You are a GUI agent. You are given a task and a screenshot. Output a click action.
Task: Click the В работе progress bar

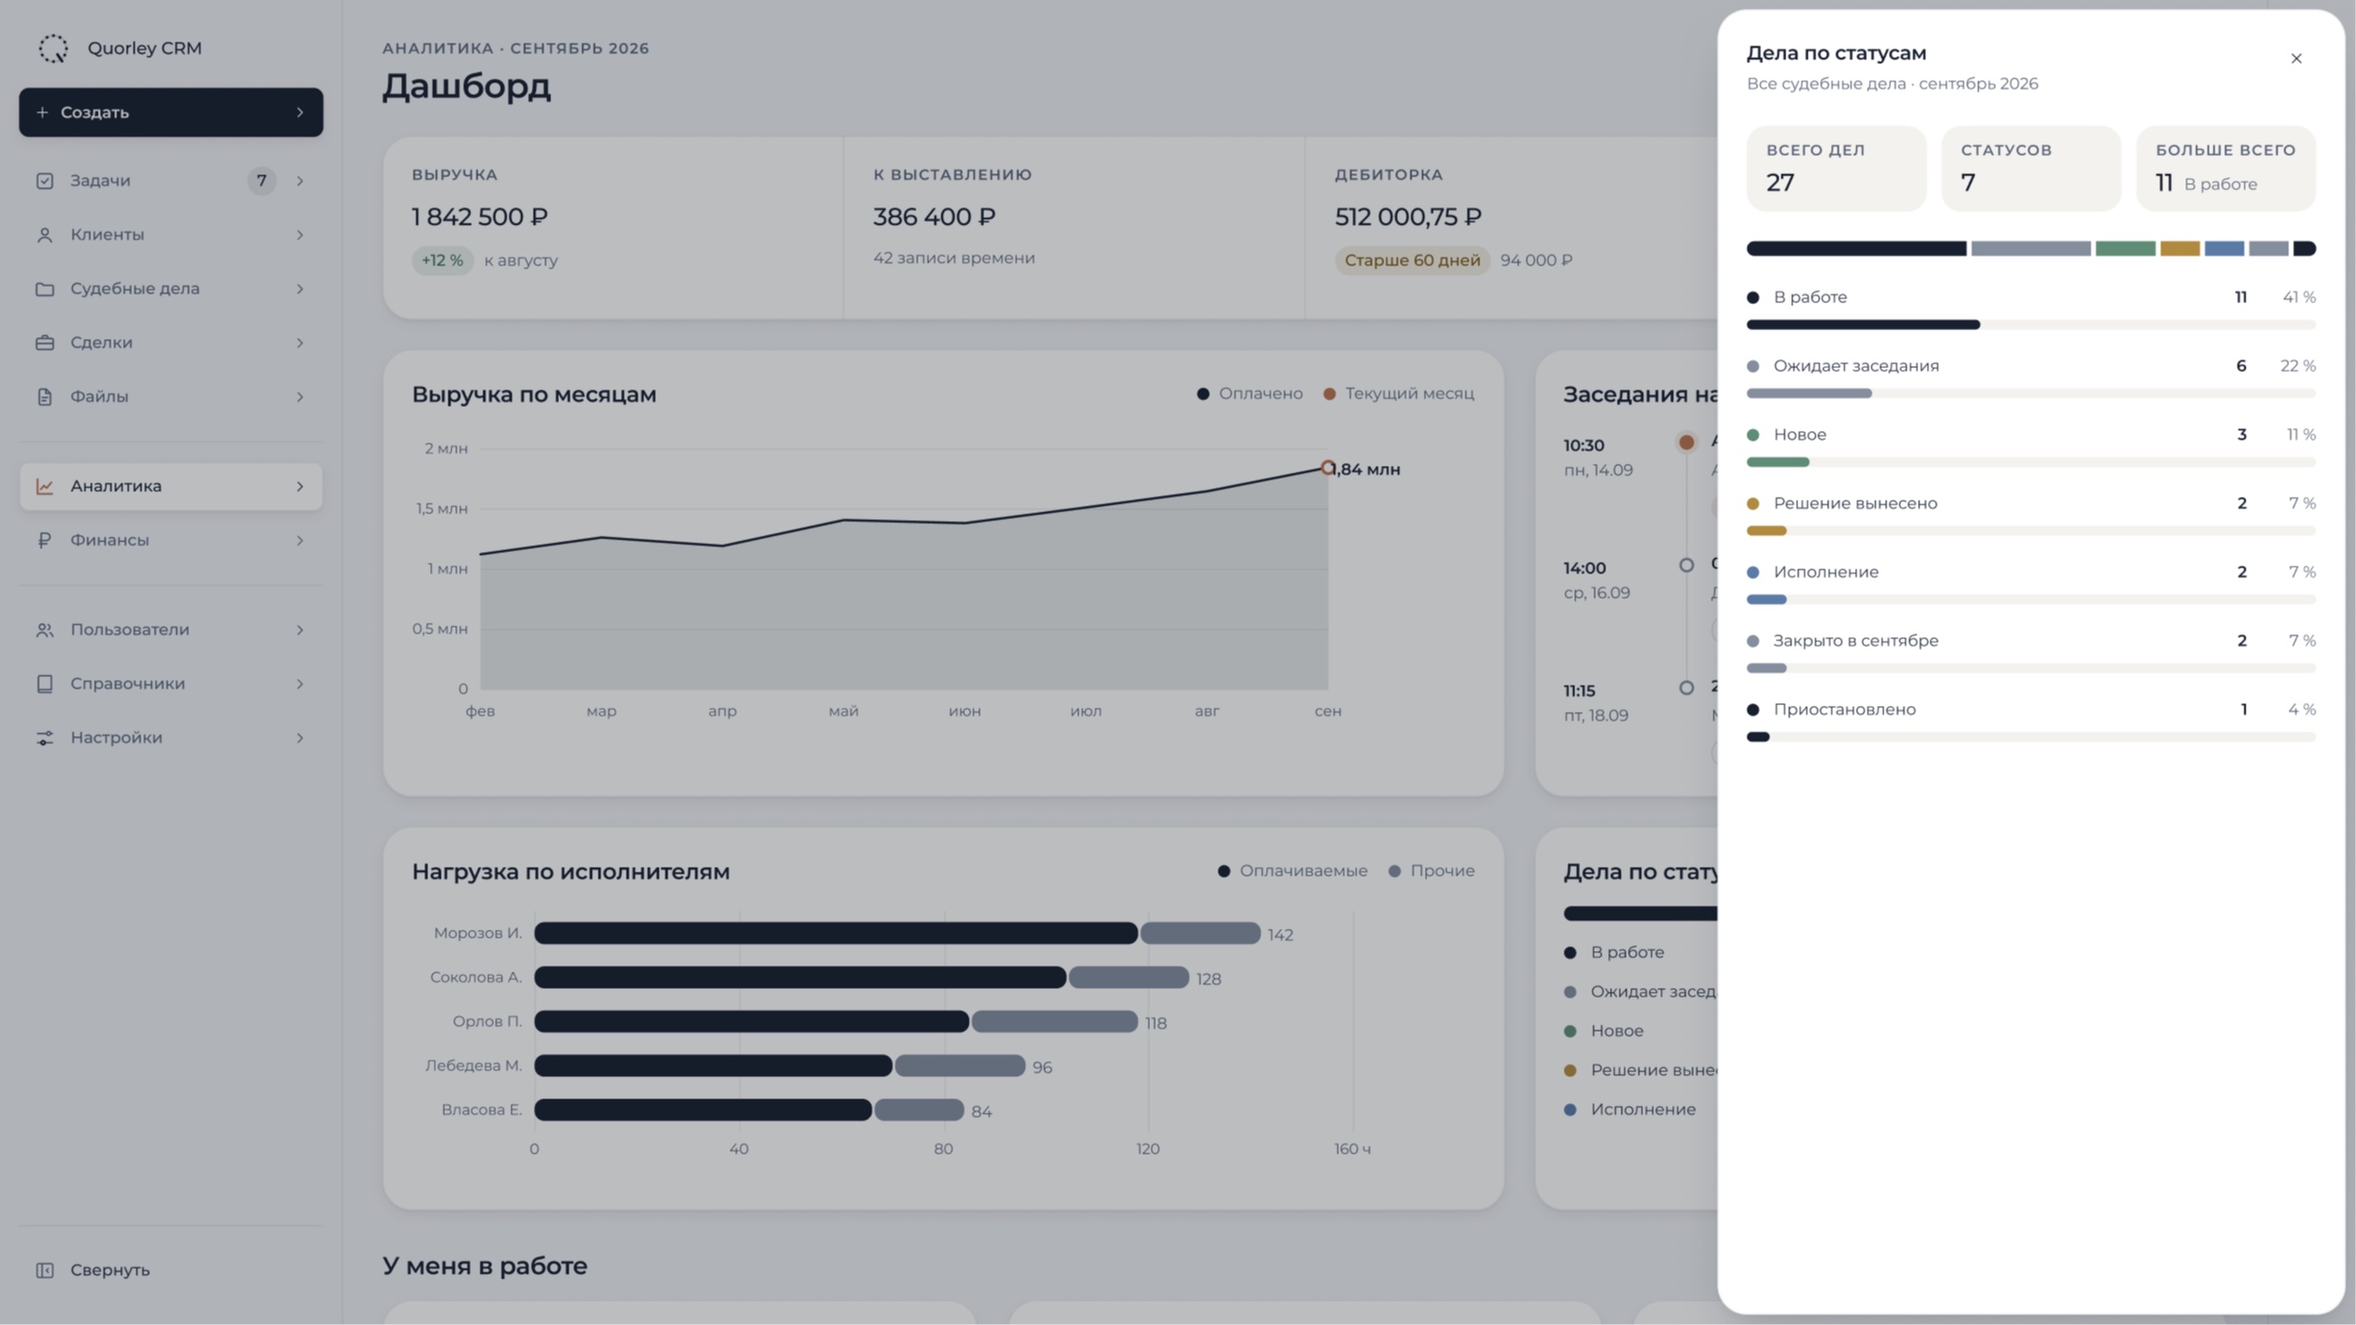tap(2030, 325)
